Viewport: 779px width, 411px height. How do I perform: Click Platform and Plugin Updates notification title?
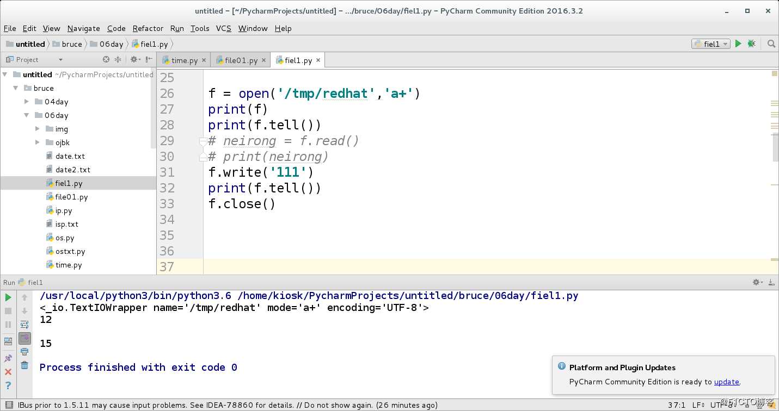pos(622,368)
